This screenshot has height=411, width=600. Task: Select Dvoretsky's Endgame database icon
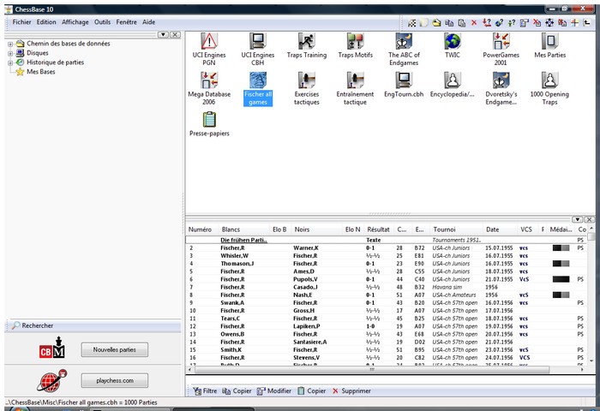point(501,89)
